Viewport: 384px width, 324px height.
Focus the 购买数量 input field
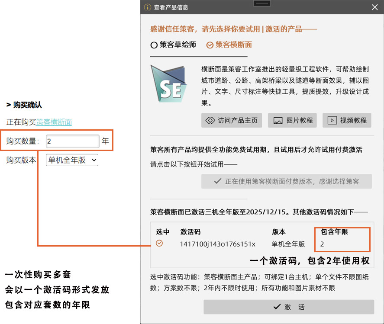pos(72,141)
